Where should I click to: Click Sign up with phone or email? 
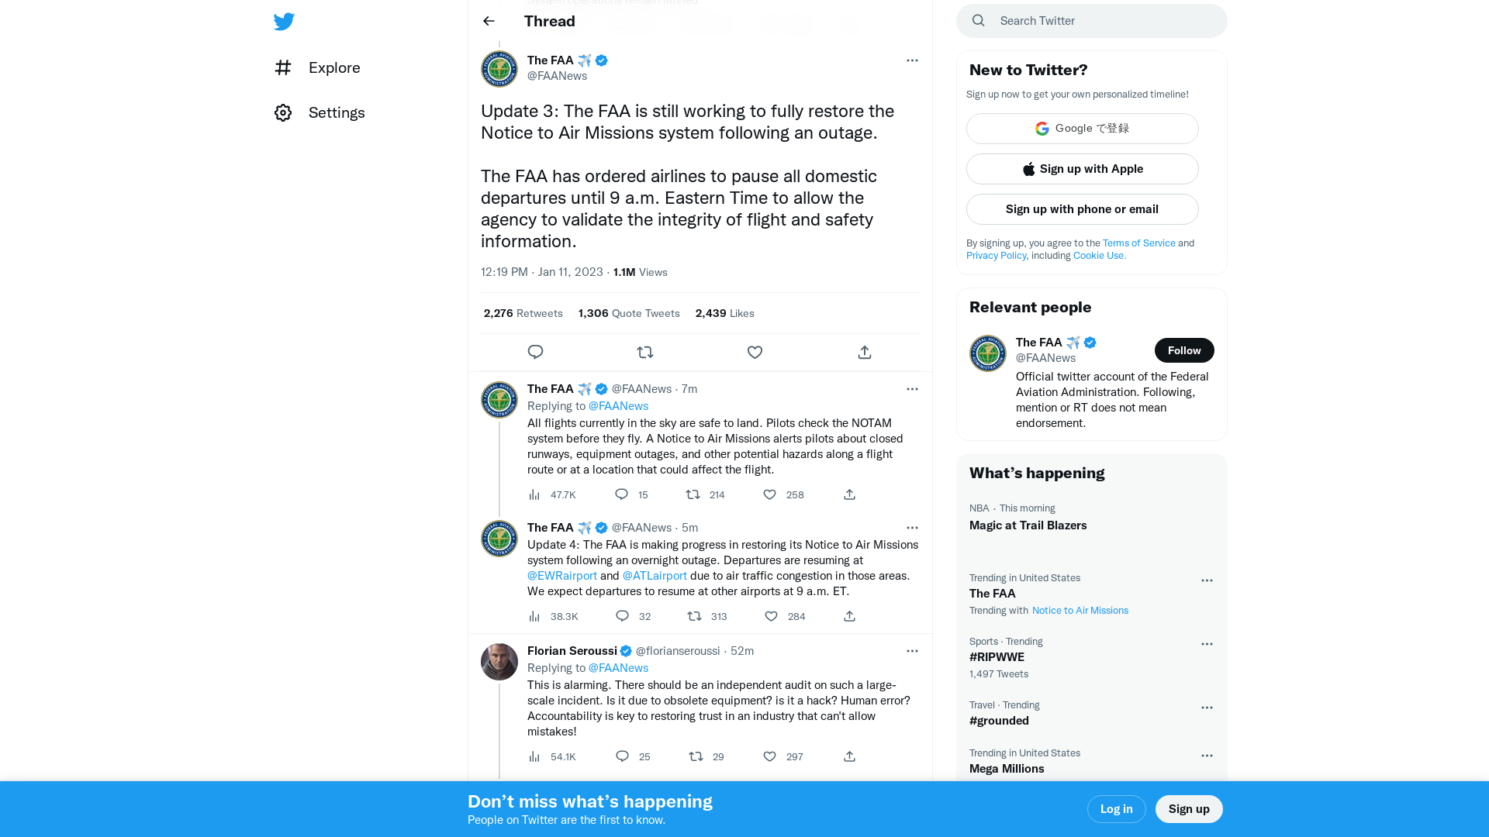(x=1082, y=208)
